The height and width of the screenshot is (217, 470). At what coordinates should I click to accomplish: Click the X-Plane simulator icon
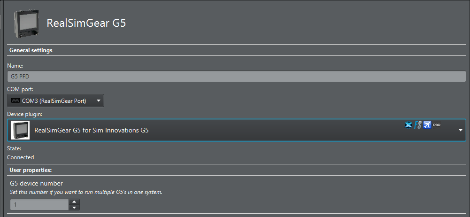(408, 125)
